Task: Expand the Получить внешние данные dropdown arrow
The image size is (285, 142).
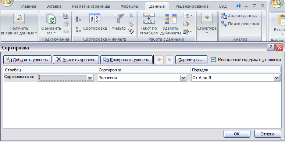Action: [36, 33]
